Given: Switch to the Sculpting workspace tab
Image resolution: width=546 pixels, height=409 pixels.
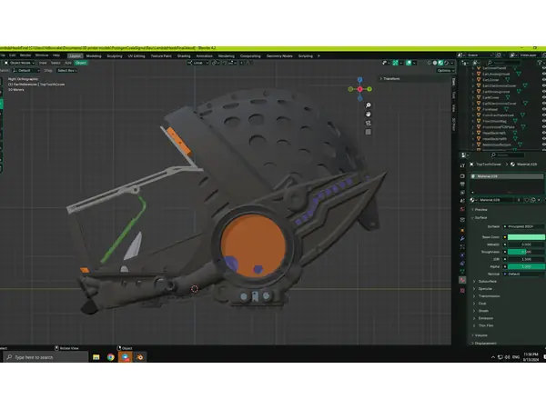Looking at the screenshot, I should [115, 56].
